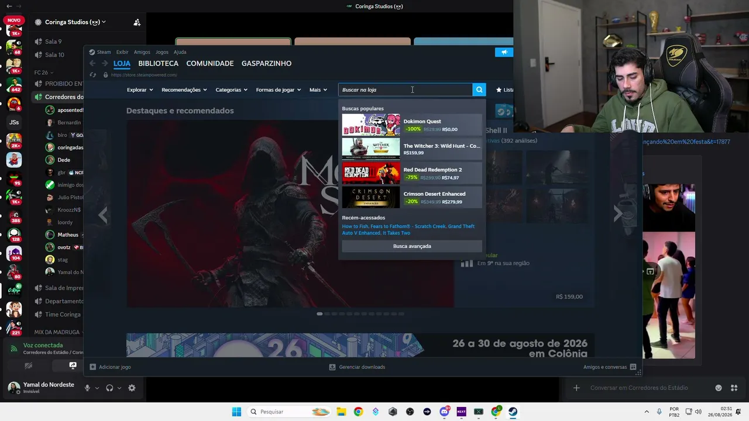Open Discord invite people icon for Coringa Studios
Viewport: 749px width, 421px height.
[137, 22]
